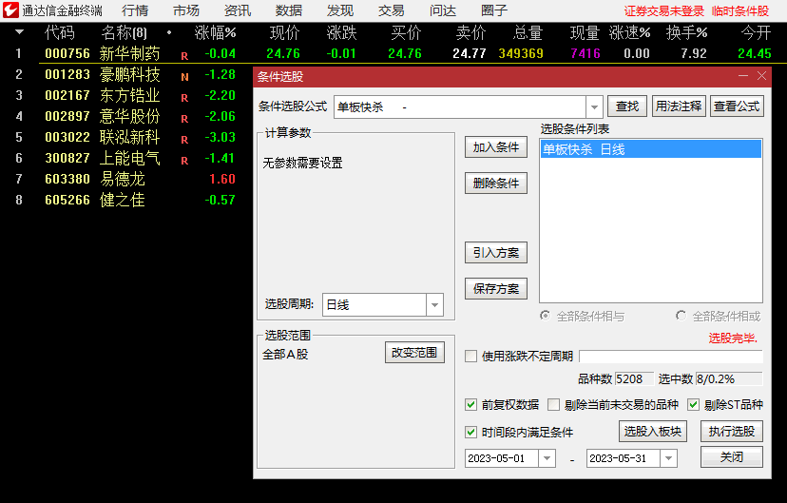Sort by 涨幅% column header
Image resolution: width=787 pixels, height=503 pixels.
216,32
